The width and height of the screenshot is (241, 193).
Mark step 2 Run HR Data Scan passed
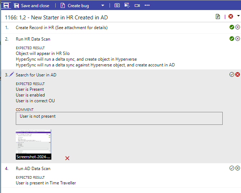(232, 39)
